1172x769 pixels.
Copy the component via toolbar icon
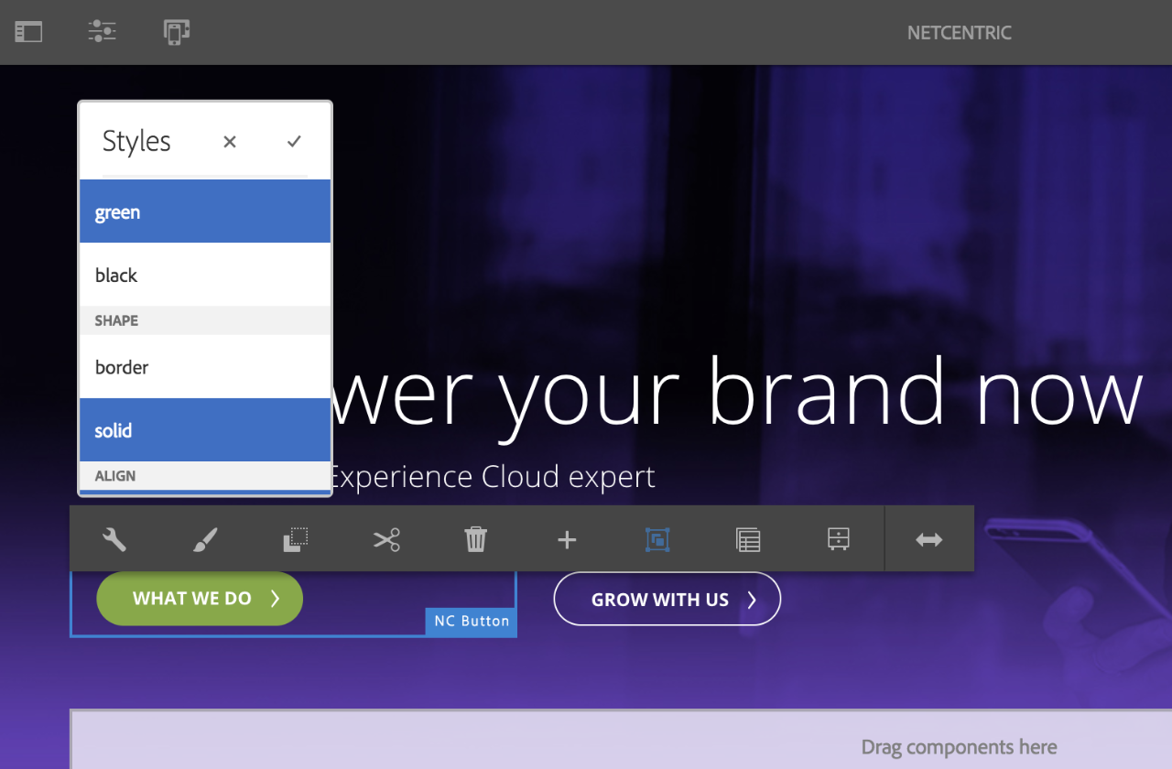point(295,540)
